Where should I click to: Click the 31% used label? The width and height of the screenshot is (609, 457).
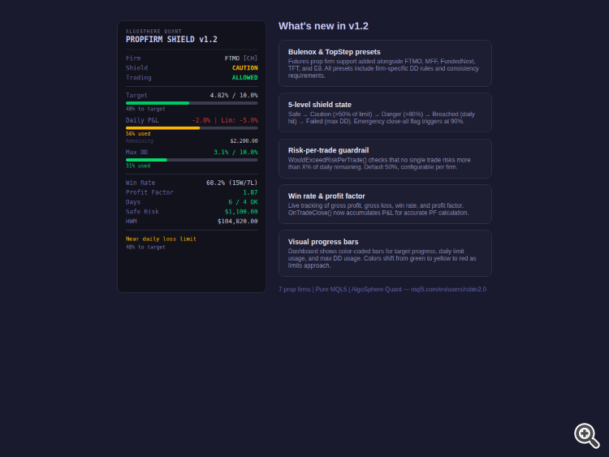click(x=138, y=166)
